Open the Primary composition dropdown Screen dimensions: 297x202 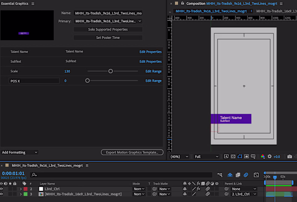point(108,21)
